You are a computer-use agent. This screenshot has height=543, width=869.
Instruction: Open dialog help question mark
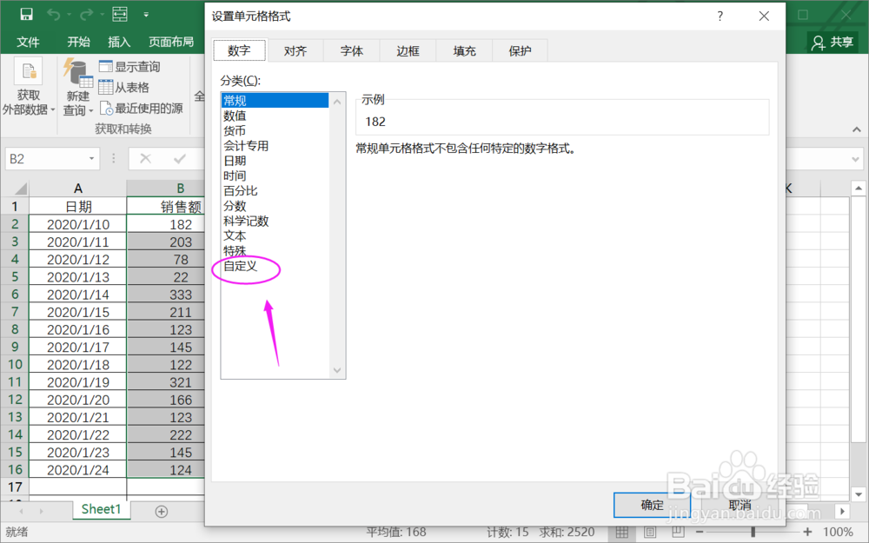(720, 16)
